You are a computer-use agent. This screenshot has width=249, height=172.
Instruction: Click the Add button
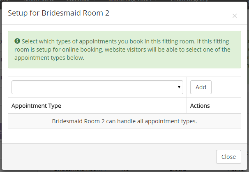201,87
